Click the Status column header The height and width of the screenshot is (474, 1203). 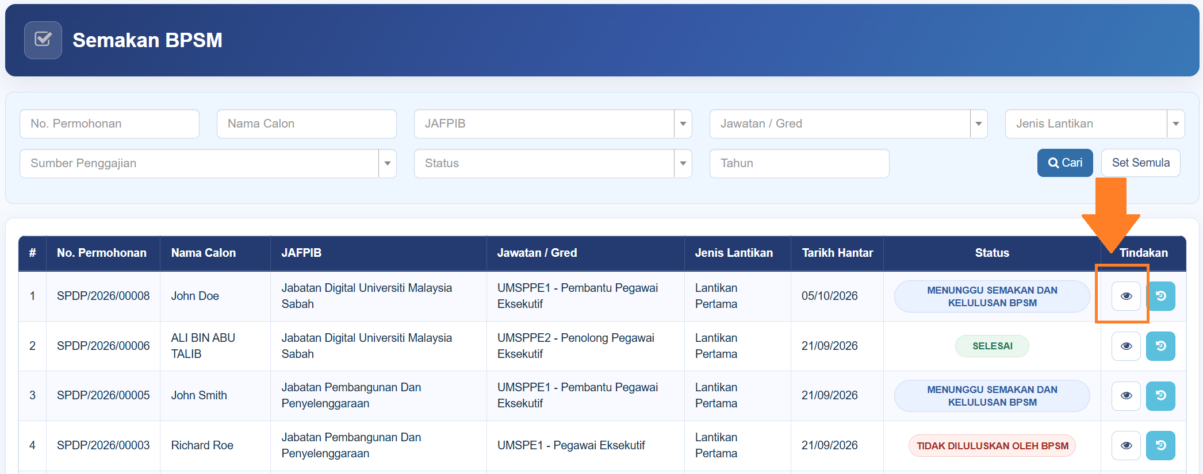click(x=992, y=253)
